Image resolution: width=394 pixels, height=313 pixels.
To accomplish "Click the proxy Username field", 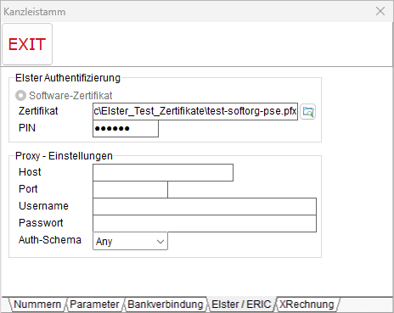I will click(x=205, y=206).
